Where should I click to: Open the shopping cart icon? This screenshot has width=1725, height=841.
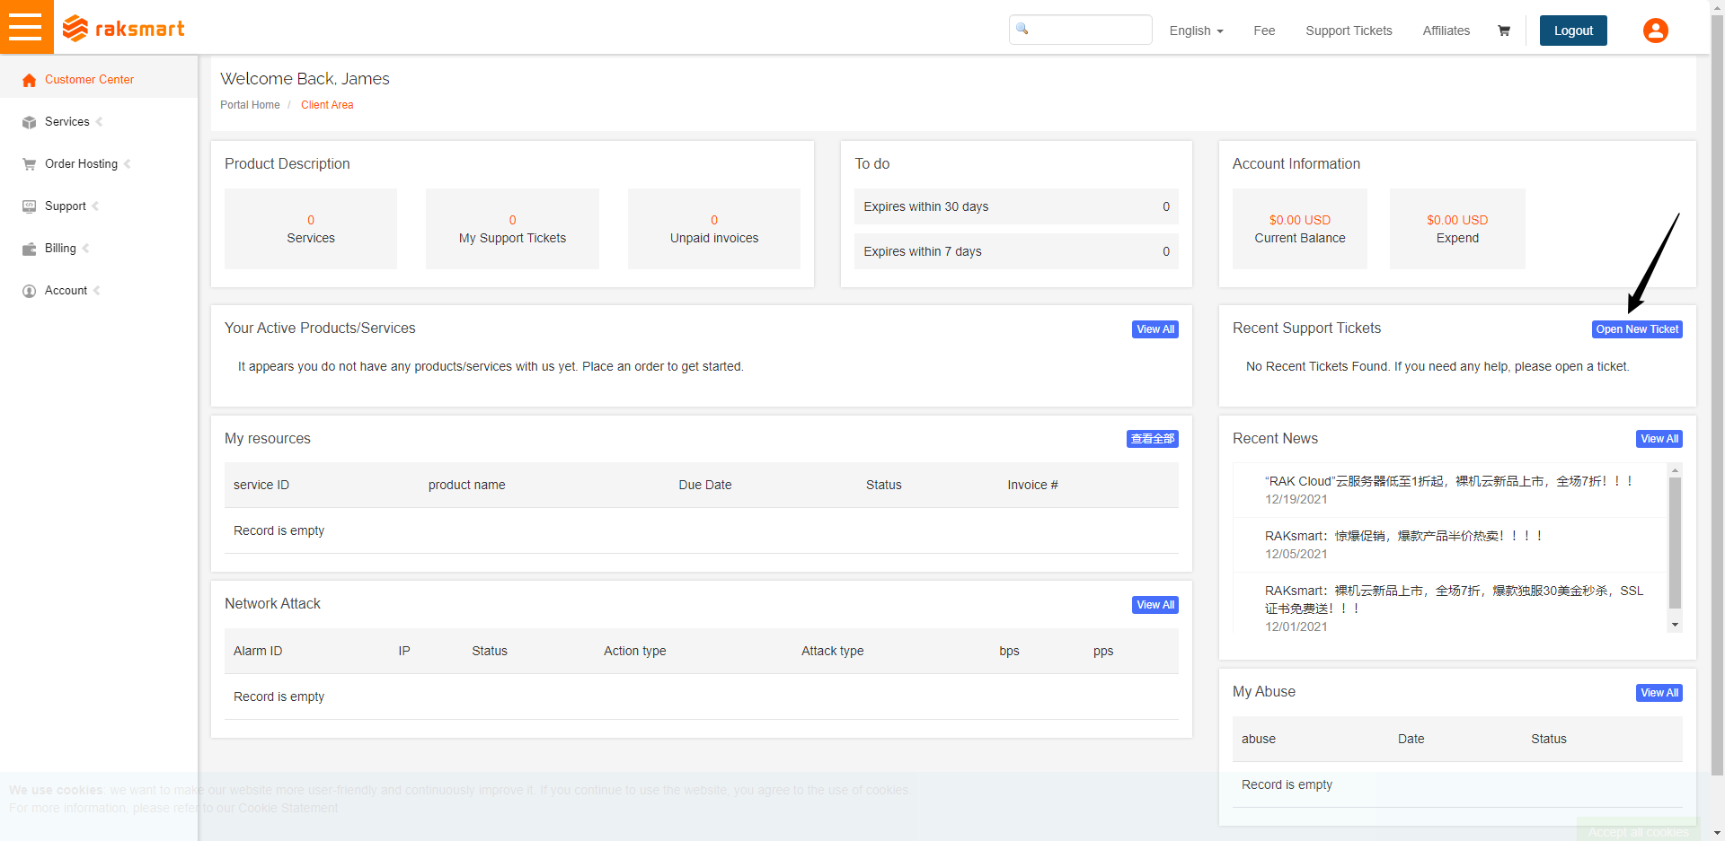[1503, 31]
